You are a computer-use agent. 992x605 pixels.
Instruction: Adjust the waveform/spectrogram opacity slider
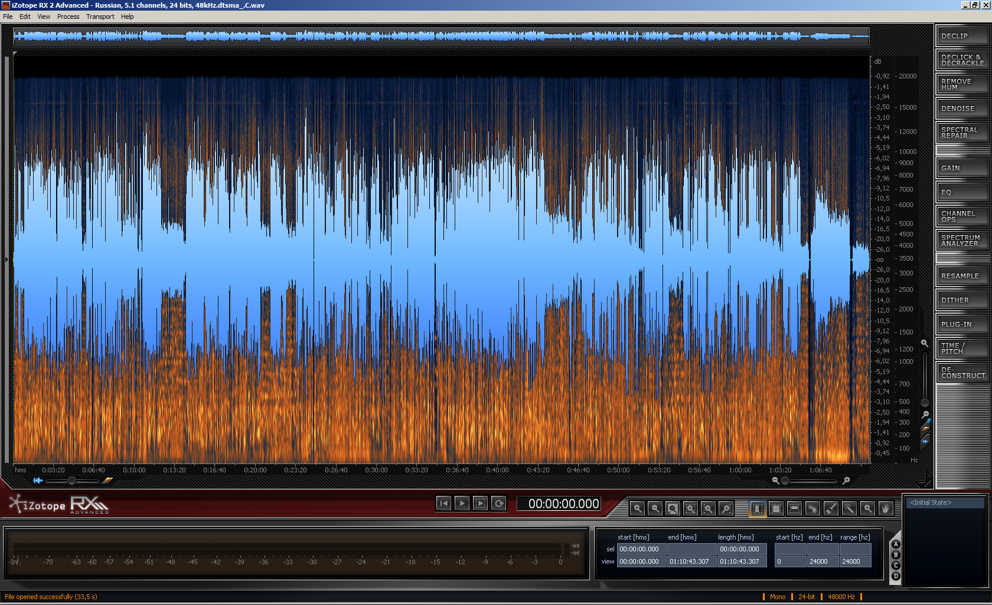pyautogui.click(x=72, y=481)
